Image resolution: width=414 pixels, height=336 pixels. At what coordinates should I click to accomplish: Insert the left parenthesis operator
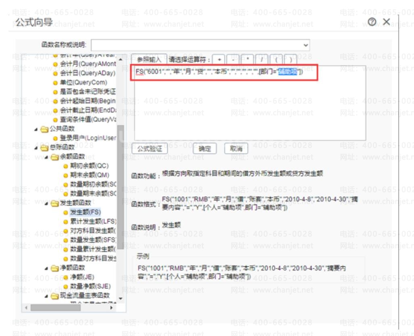point(276,60)
